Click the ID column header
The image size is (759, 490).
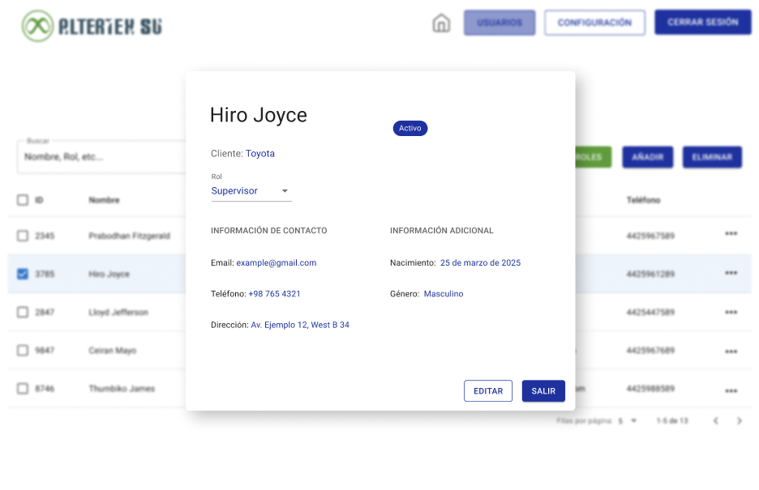coord(39,200)
